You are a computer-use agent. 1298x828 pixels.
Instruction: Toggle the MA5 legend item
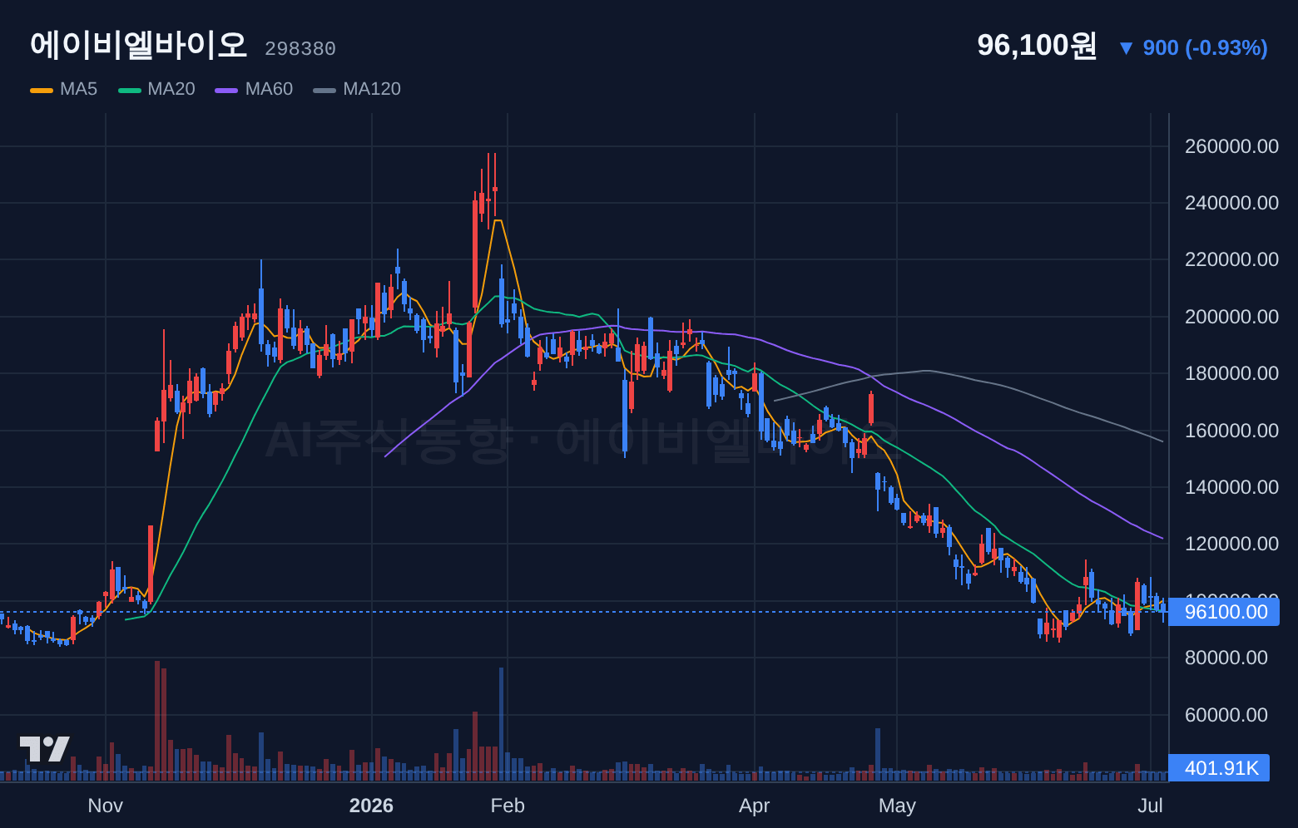pyautogui.click(x=64, y=89)
